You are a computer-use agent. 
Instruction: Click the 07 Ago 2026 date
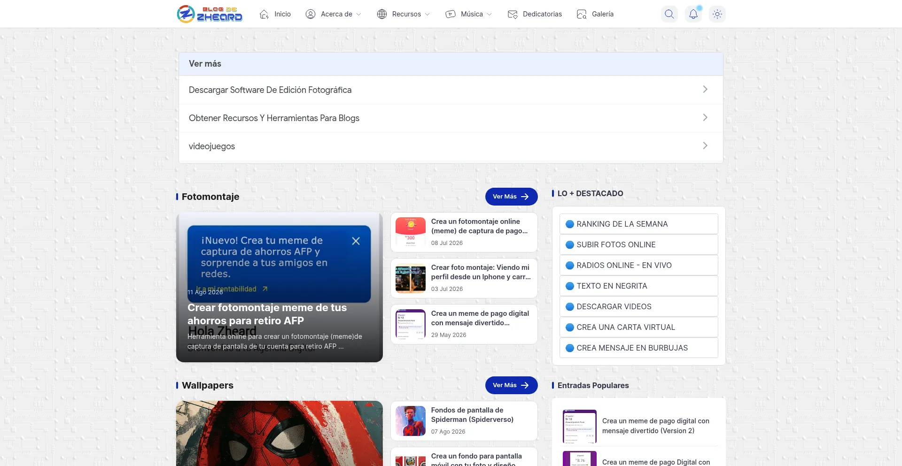click(x=448, y=432)
